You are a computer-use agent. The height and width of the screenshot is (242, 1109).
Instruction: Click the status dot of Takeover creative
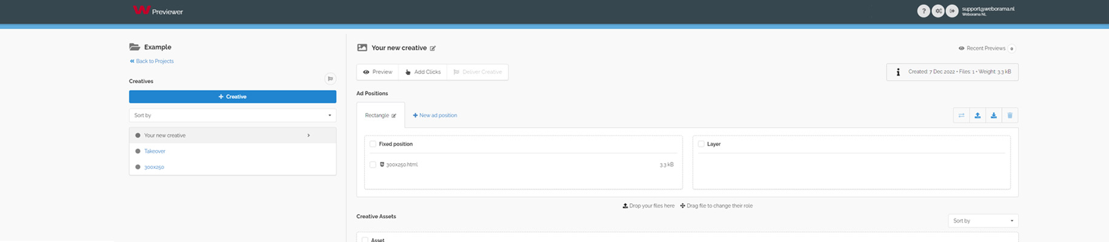point(138,151)
